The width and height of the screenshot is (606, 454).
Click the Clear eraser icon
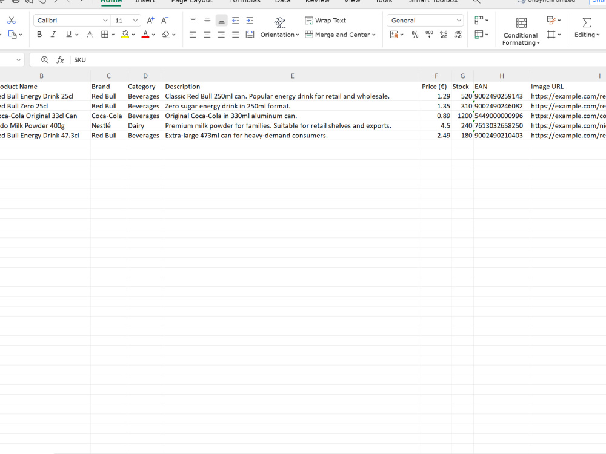tap(166, 35)
